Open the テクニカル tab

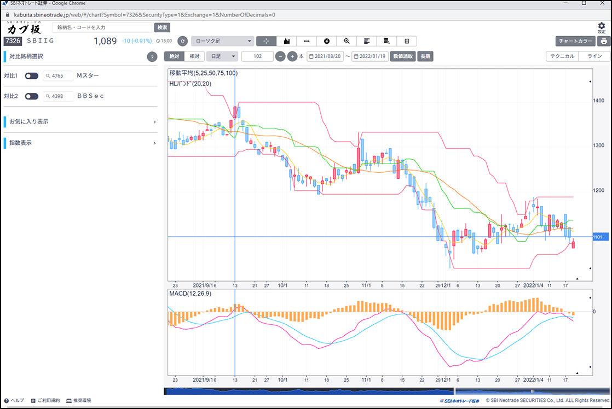click(x=562, y=56)
